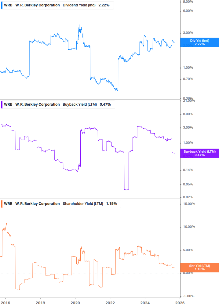The width and height of the screenshot is (219, 307).
Task: Click the 2024 label on the time axis
Action: tap(145, 303)
